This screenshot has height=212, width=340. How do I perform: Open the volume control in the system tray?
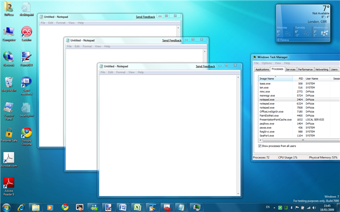tap(314, 208)
